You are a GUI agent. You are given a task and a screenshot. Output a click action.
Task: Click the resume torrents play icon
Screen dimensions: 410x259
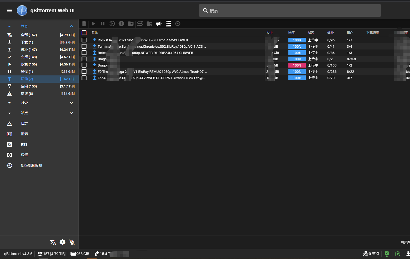(94, 24)
